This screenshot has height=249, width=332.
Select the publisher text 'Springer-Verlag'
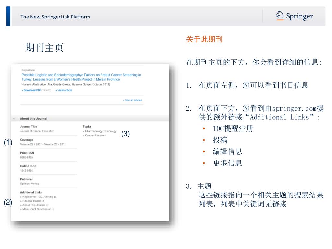pos(30,184)
